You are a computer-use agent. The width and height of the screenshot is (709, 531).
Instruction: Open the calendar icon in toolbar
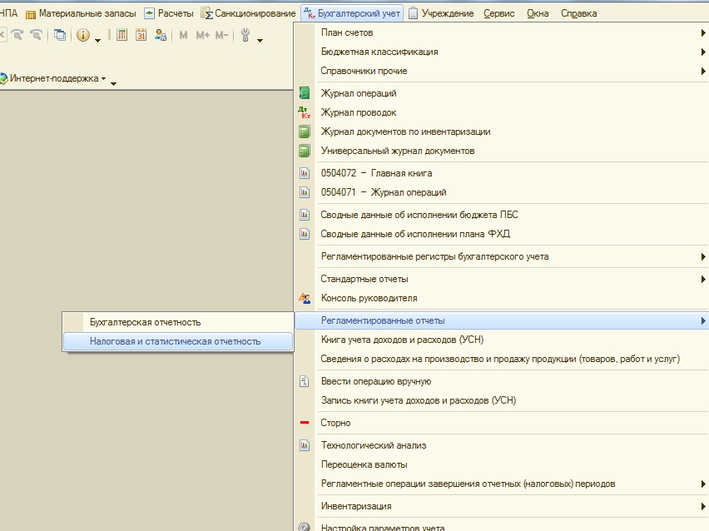click(141, 35)
